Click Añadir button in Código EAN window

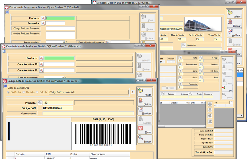(x=145, y=92)
